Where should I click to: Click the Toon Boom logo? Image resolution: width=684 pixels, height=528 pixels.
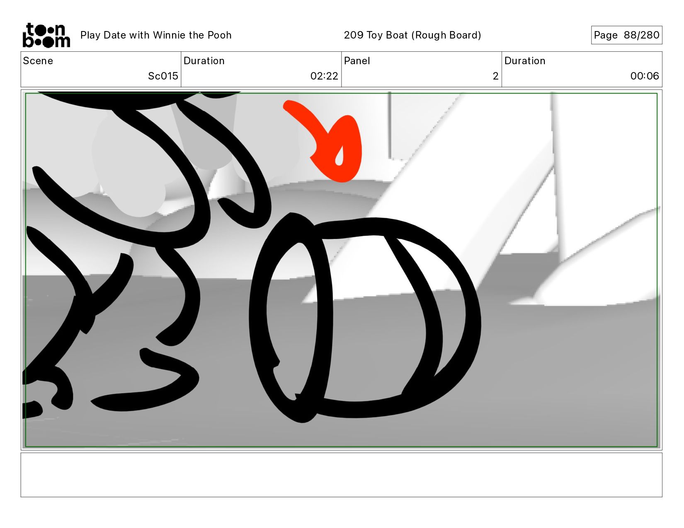[x=46, y=35]
